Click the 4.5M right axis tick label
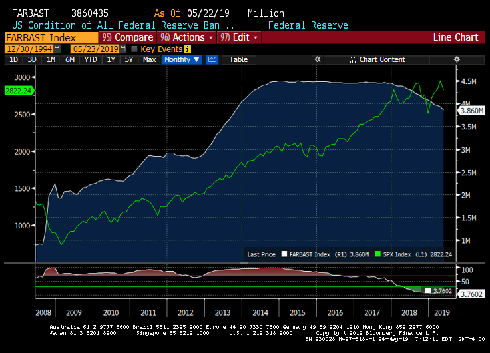 pyautogui.click(x=469, y=81)
